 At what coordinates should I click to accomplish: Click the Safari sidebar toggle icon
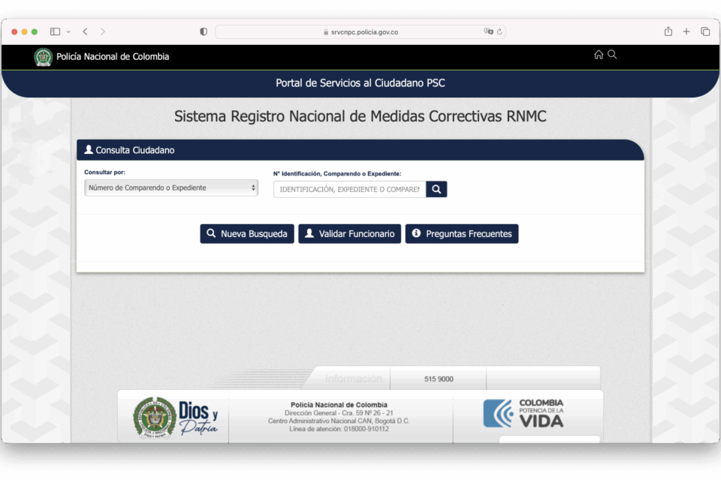(x=55, y=31)
